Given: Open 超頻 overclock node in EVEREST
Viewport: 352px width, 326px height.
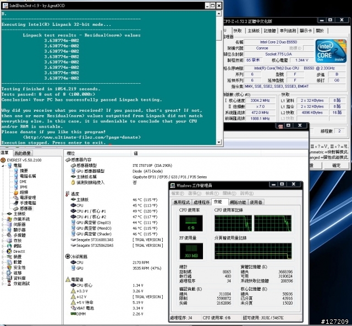Looking at the screenshot, I should pos(24,192).
